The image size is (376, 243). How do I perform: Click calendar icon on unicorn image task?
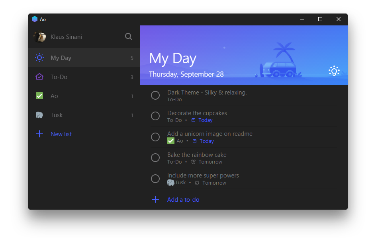[x=194, y=141]
